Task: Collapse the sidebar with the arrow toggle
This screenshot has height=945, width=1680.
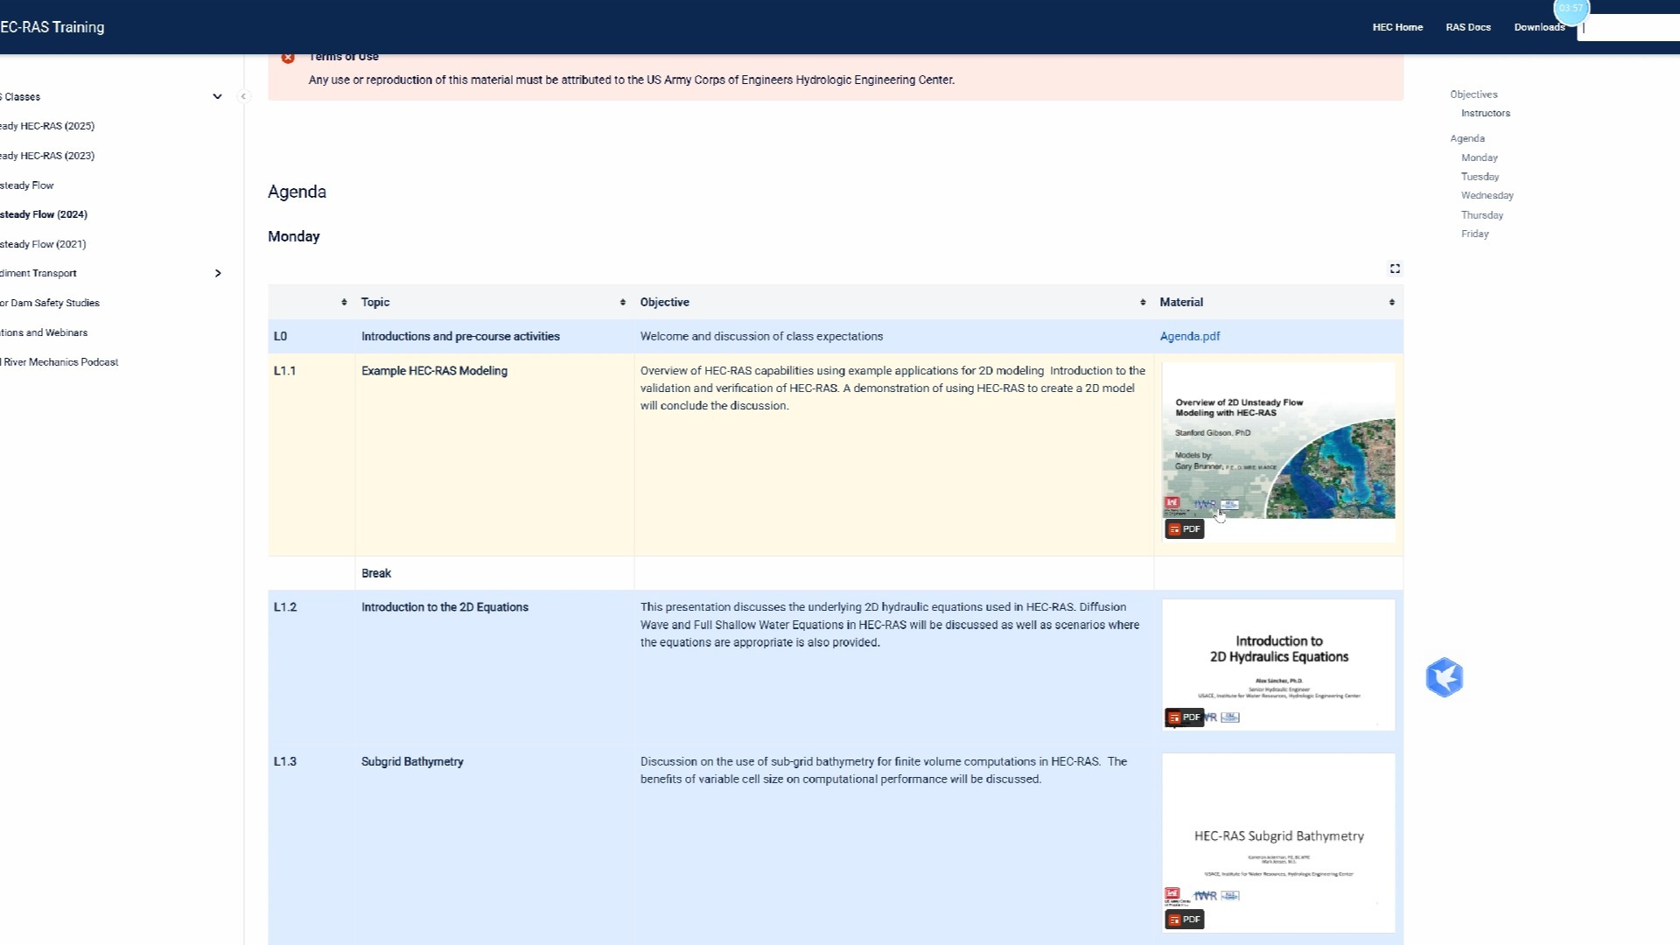Action: (x=244, y=96)
